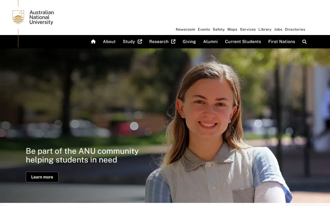Open Current Students navigation item
The image size is (330, 206).
point(243,42)
